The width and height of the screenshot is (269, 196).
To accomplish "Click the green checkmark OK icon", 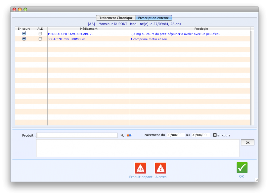I will (242, 168).
